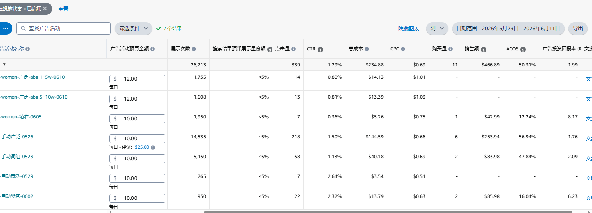
Task: Show info icon next to 总成本
Action: (367, 49)
